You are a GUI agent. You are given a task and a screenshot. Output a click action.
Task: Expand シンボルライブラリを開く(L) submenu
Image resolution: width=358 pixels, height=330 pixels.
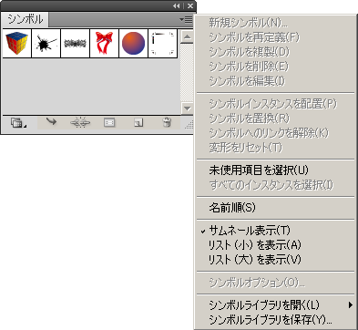275,304
